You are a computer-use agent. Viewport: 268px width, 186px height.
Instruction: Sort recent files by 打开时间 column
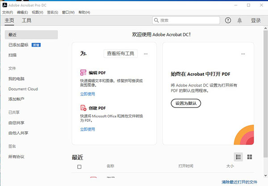click(x=186, y=166)
